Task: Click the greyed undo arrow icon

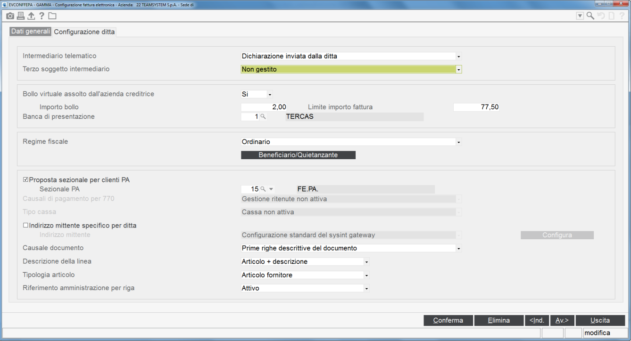Action: [x=601, y=16]
